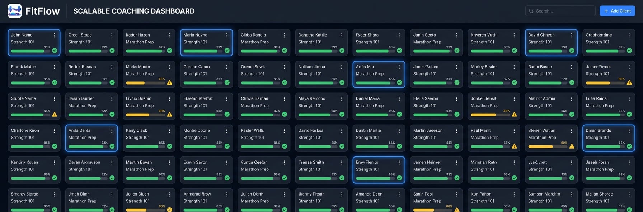Screen dimensions: 643x212
Task: Click the warning icon on Paul Manit card
Action: [514, 146]
